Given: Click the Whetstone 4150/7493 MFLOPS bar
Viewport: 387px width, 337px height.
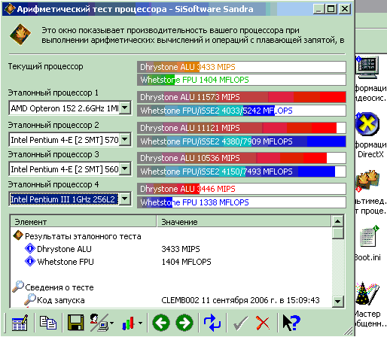Looking at the screenshot, I should [242, 172].
